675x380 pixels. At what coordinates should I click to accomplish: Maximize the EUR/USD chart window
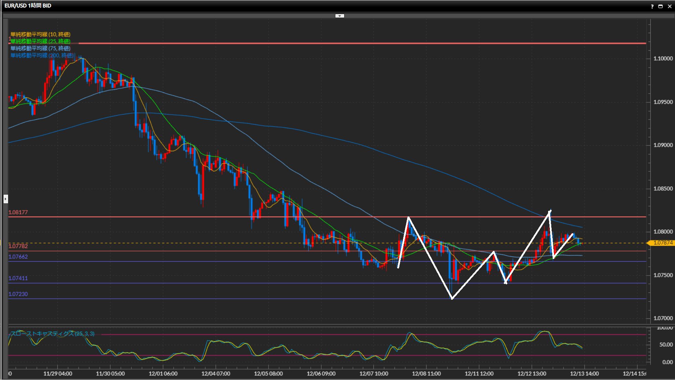pos(660,6)
